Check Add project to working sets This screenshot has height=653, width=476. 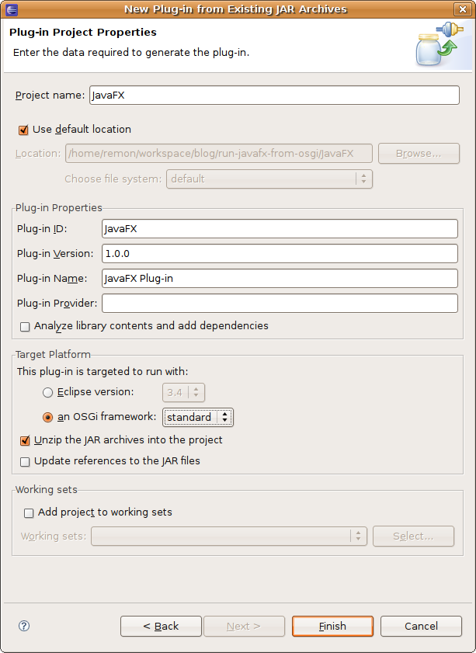pos(29,512)
